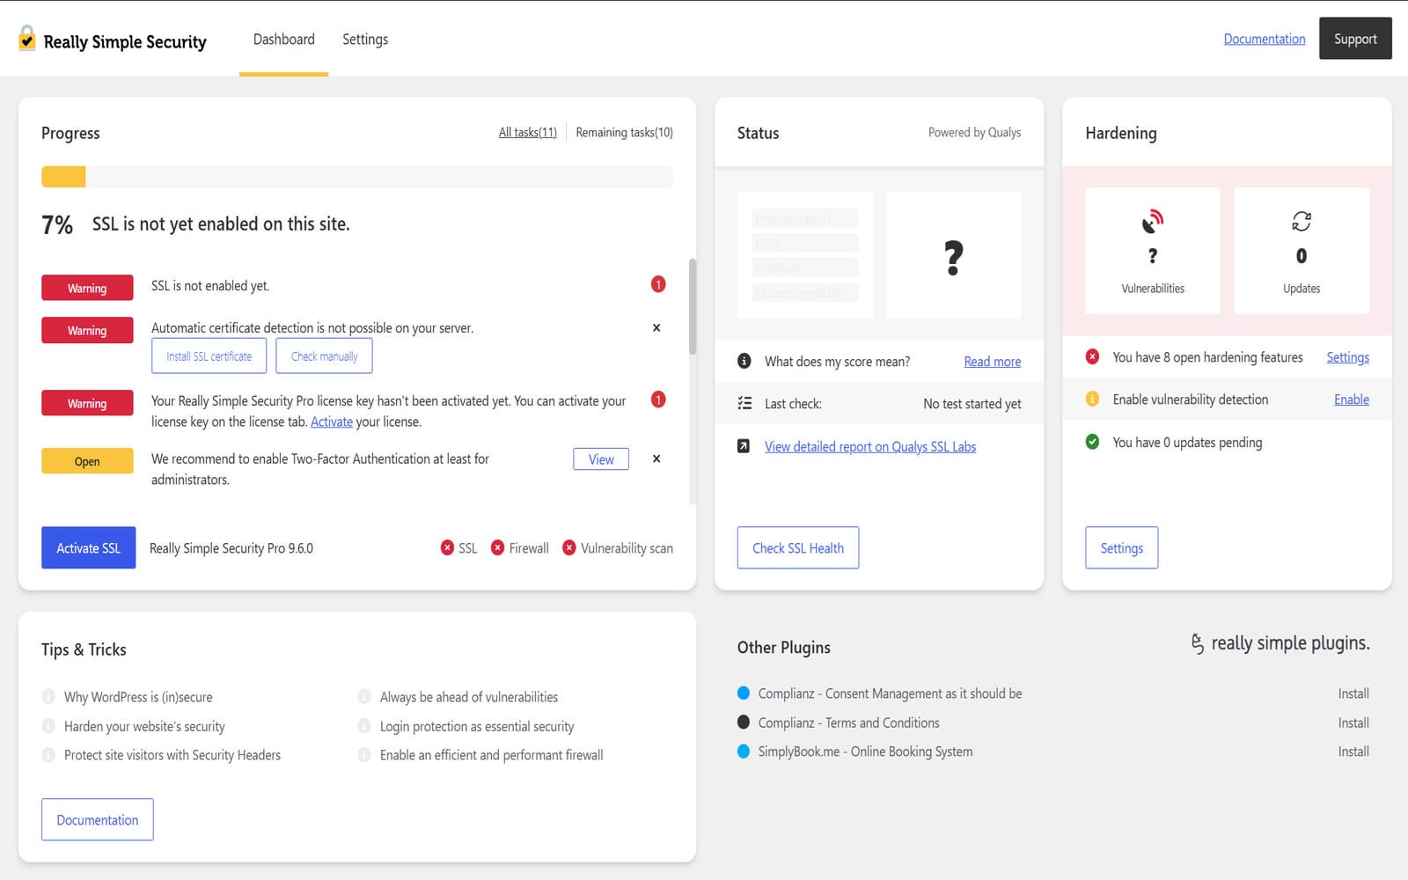Click the large question mark score box
The image size is (1408, 880).
click(x=953, y=255)
